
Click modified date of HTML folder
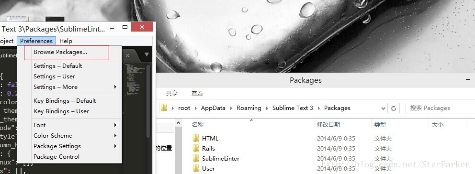point(336,139)
